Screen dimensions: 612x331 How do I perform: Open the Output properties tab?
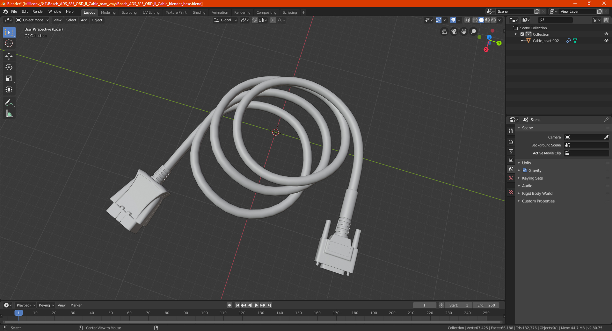pos(511,151)
